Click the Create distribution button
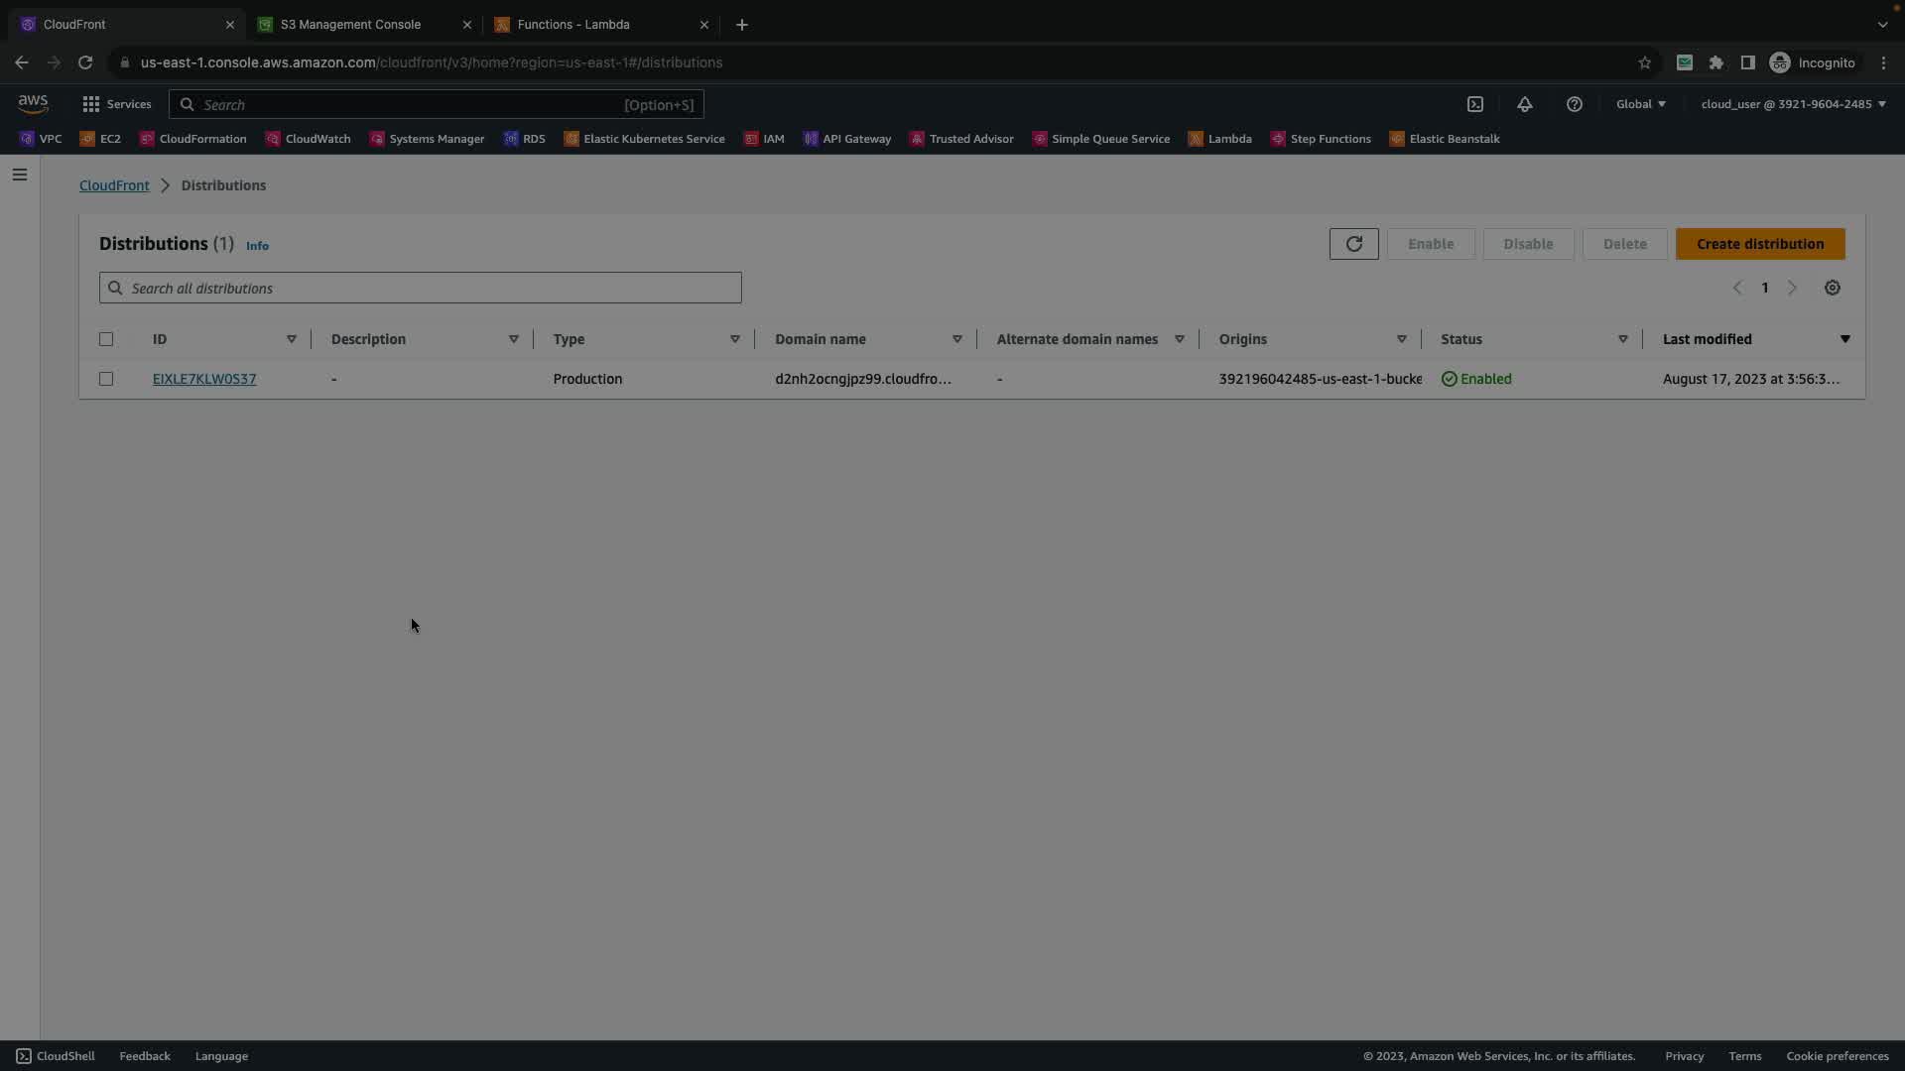 [x=1759, y=244]
